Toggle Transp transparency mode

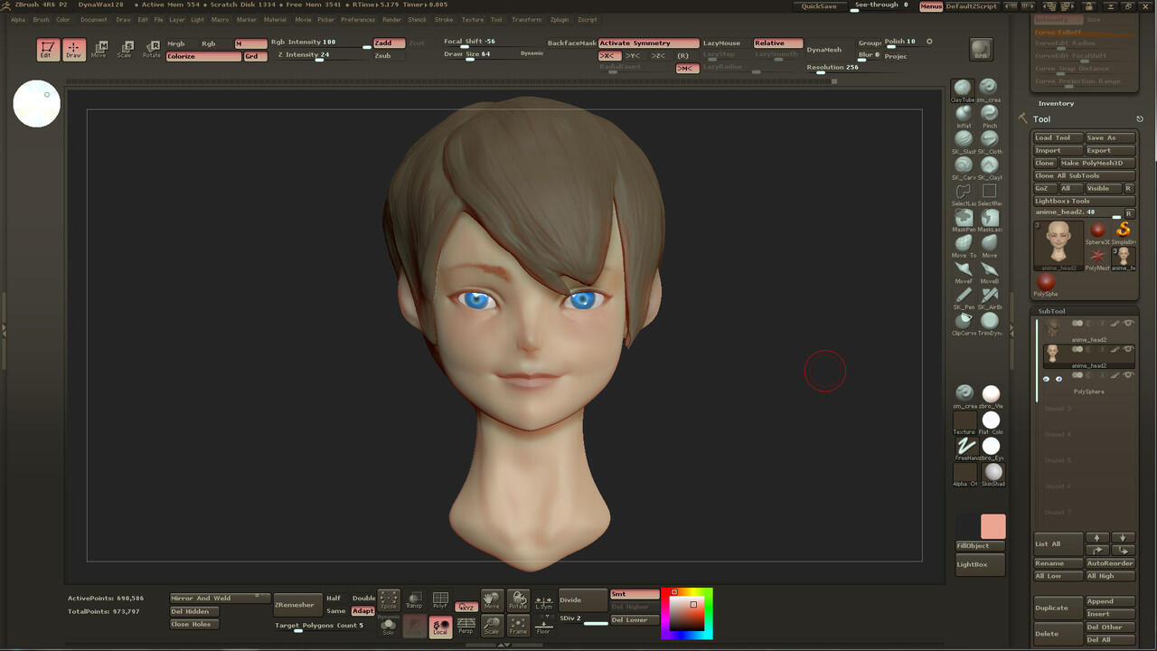(414, 600)
